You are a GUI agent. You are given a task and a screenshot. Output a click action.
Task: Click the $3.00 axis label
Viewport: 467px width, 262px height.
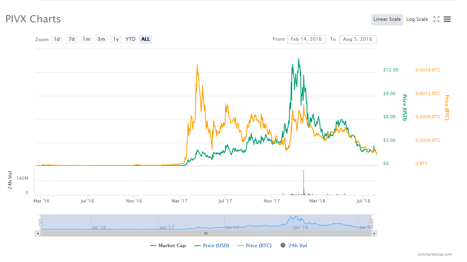pyautogui.click(x=389, y=140)
